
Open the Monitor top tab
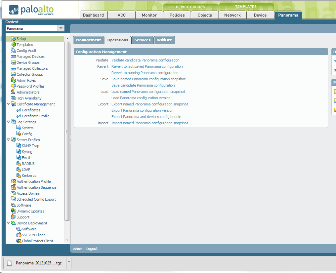pos(149,15)
